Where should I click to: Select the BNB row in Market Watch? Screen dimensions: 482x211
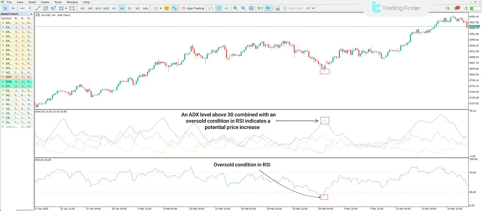[16, 82]
